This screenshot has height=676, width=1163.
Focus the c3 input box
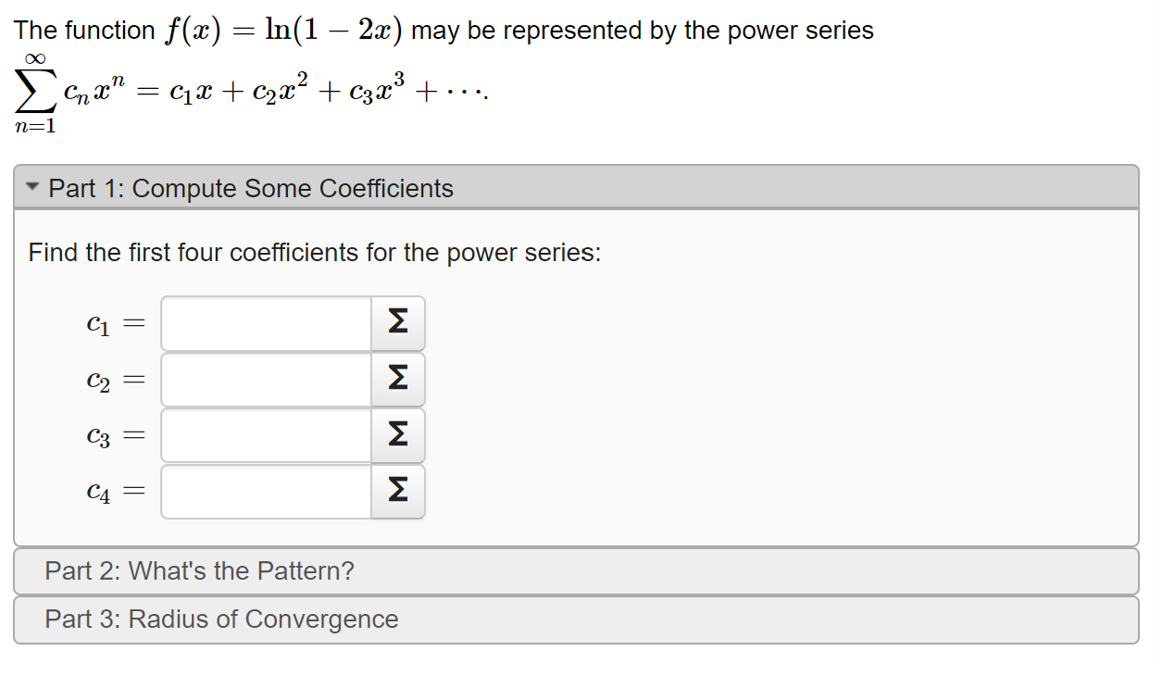(266, 435)
